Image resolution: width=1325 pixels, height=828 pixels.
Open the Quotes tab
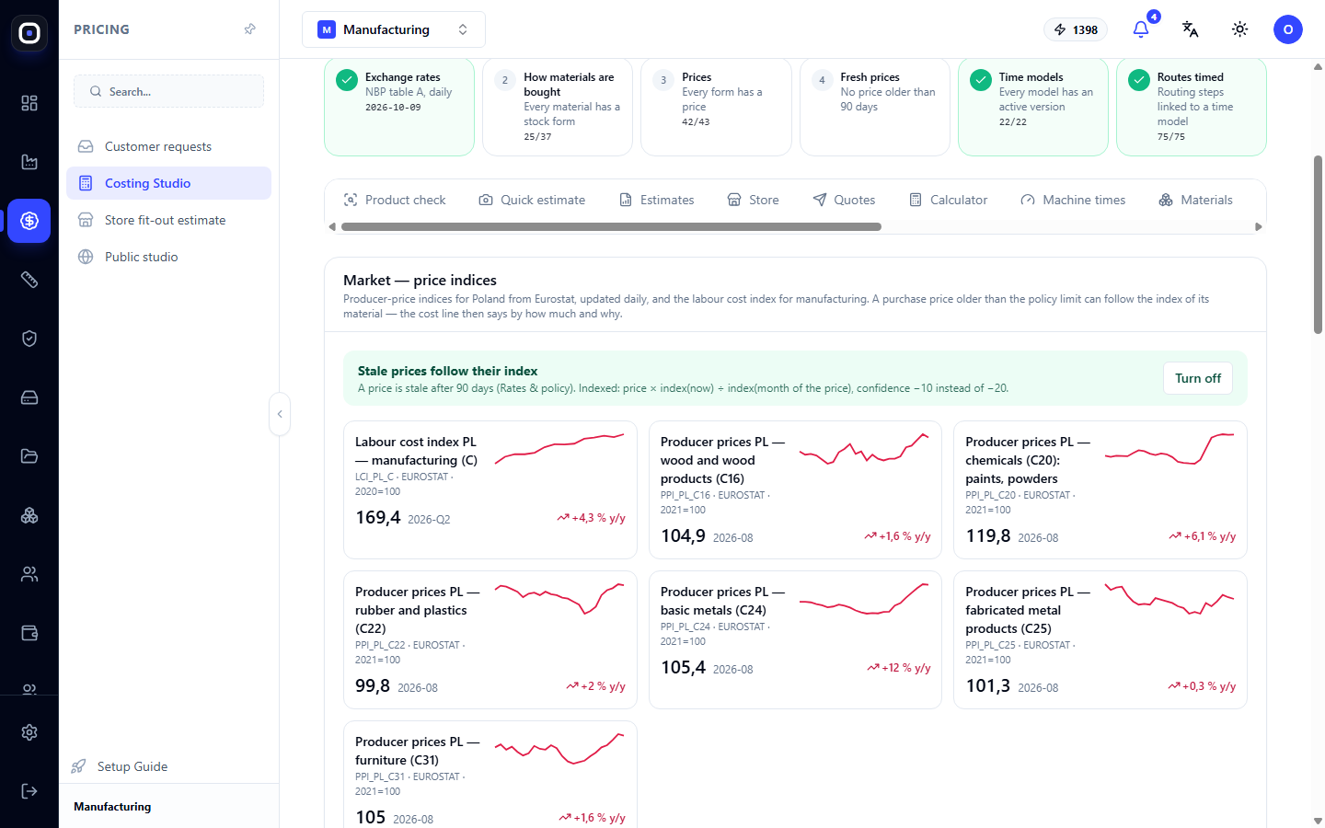pos(845,200)
